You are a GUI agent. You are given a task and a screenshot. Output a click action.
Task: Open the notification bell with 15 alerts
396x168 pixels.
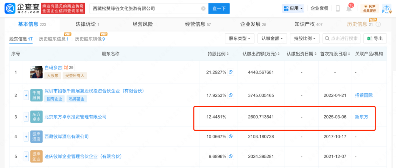(x=349, y=8)
